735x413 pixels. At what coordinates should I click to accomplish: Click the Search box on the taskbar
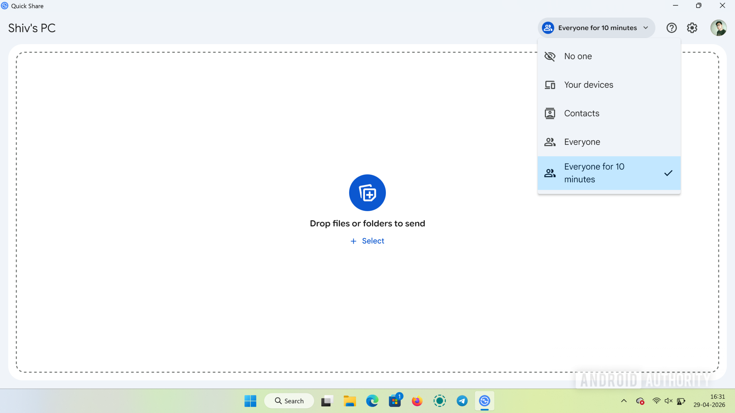click(x=289, y=401)
